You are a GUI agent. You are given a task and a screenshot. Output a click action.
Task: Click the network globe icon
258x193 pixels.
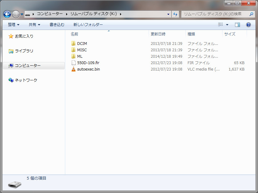[11, 80]
